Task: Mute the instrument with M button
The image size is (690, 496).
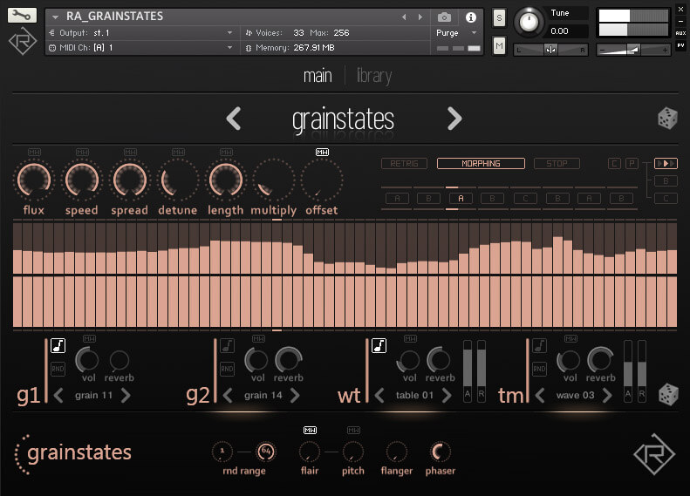Action: (499, 44)
